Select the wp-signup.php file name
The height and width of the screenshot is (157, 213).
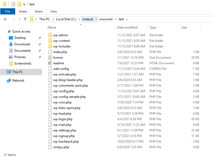tap(64, 136)
